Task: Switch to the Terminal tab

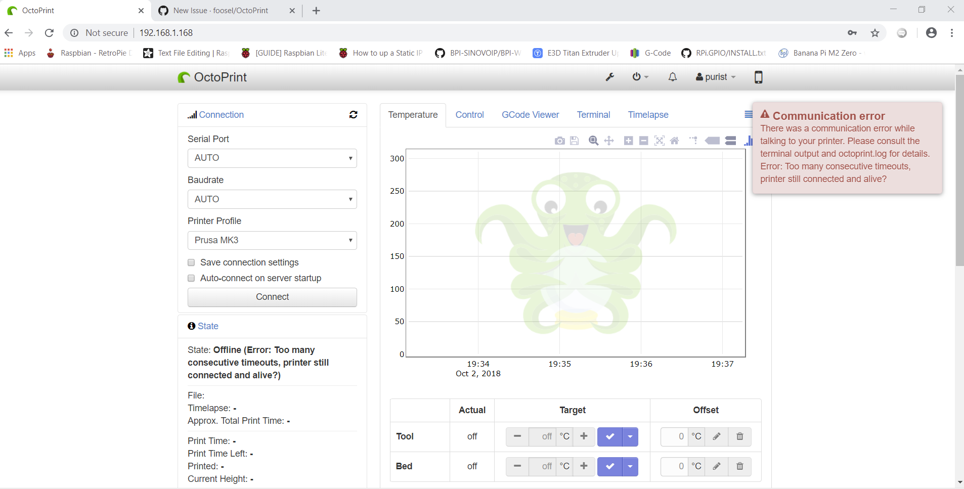Action: click(593, 115)
